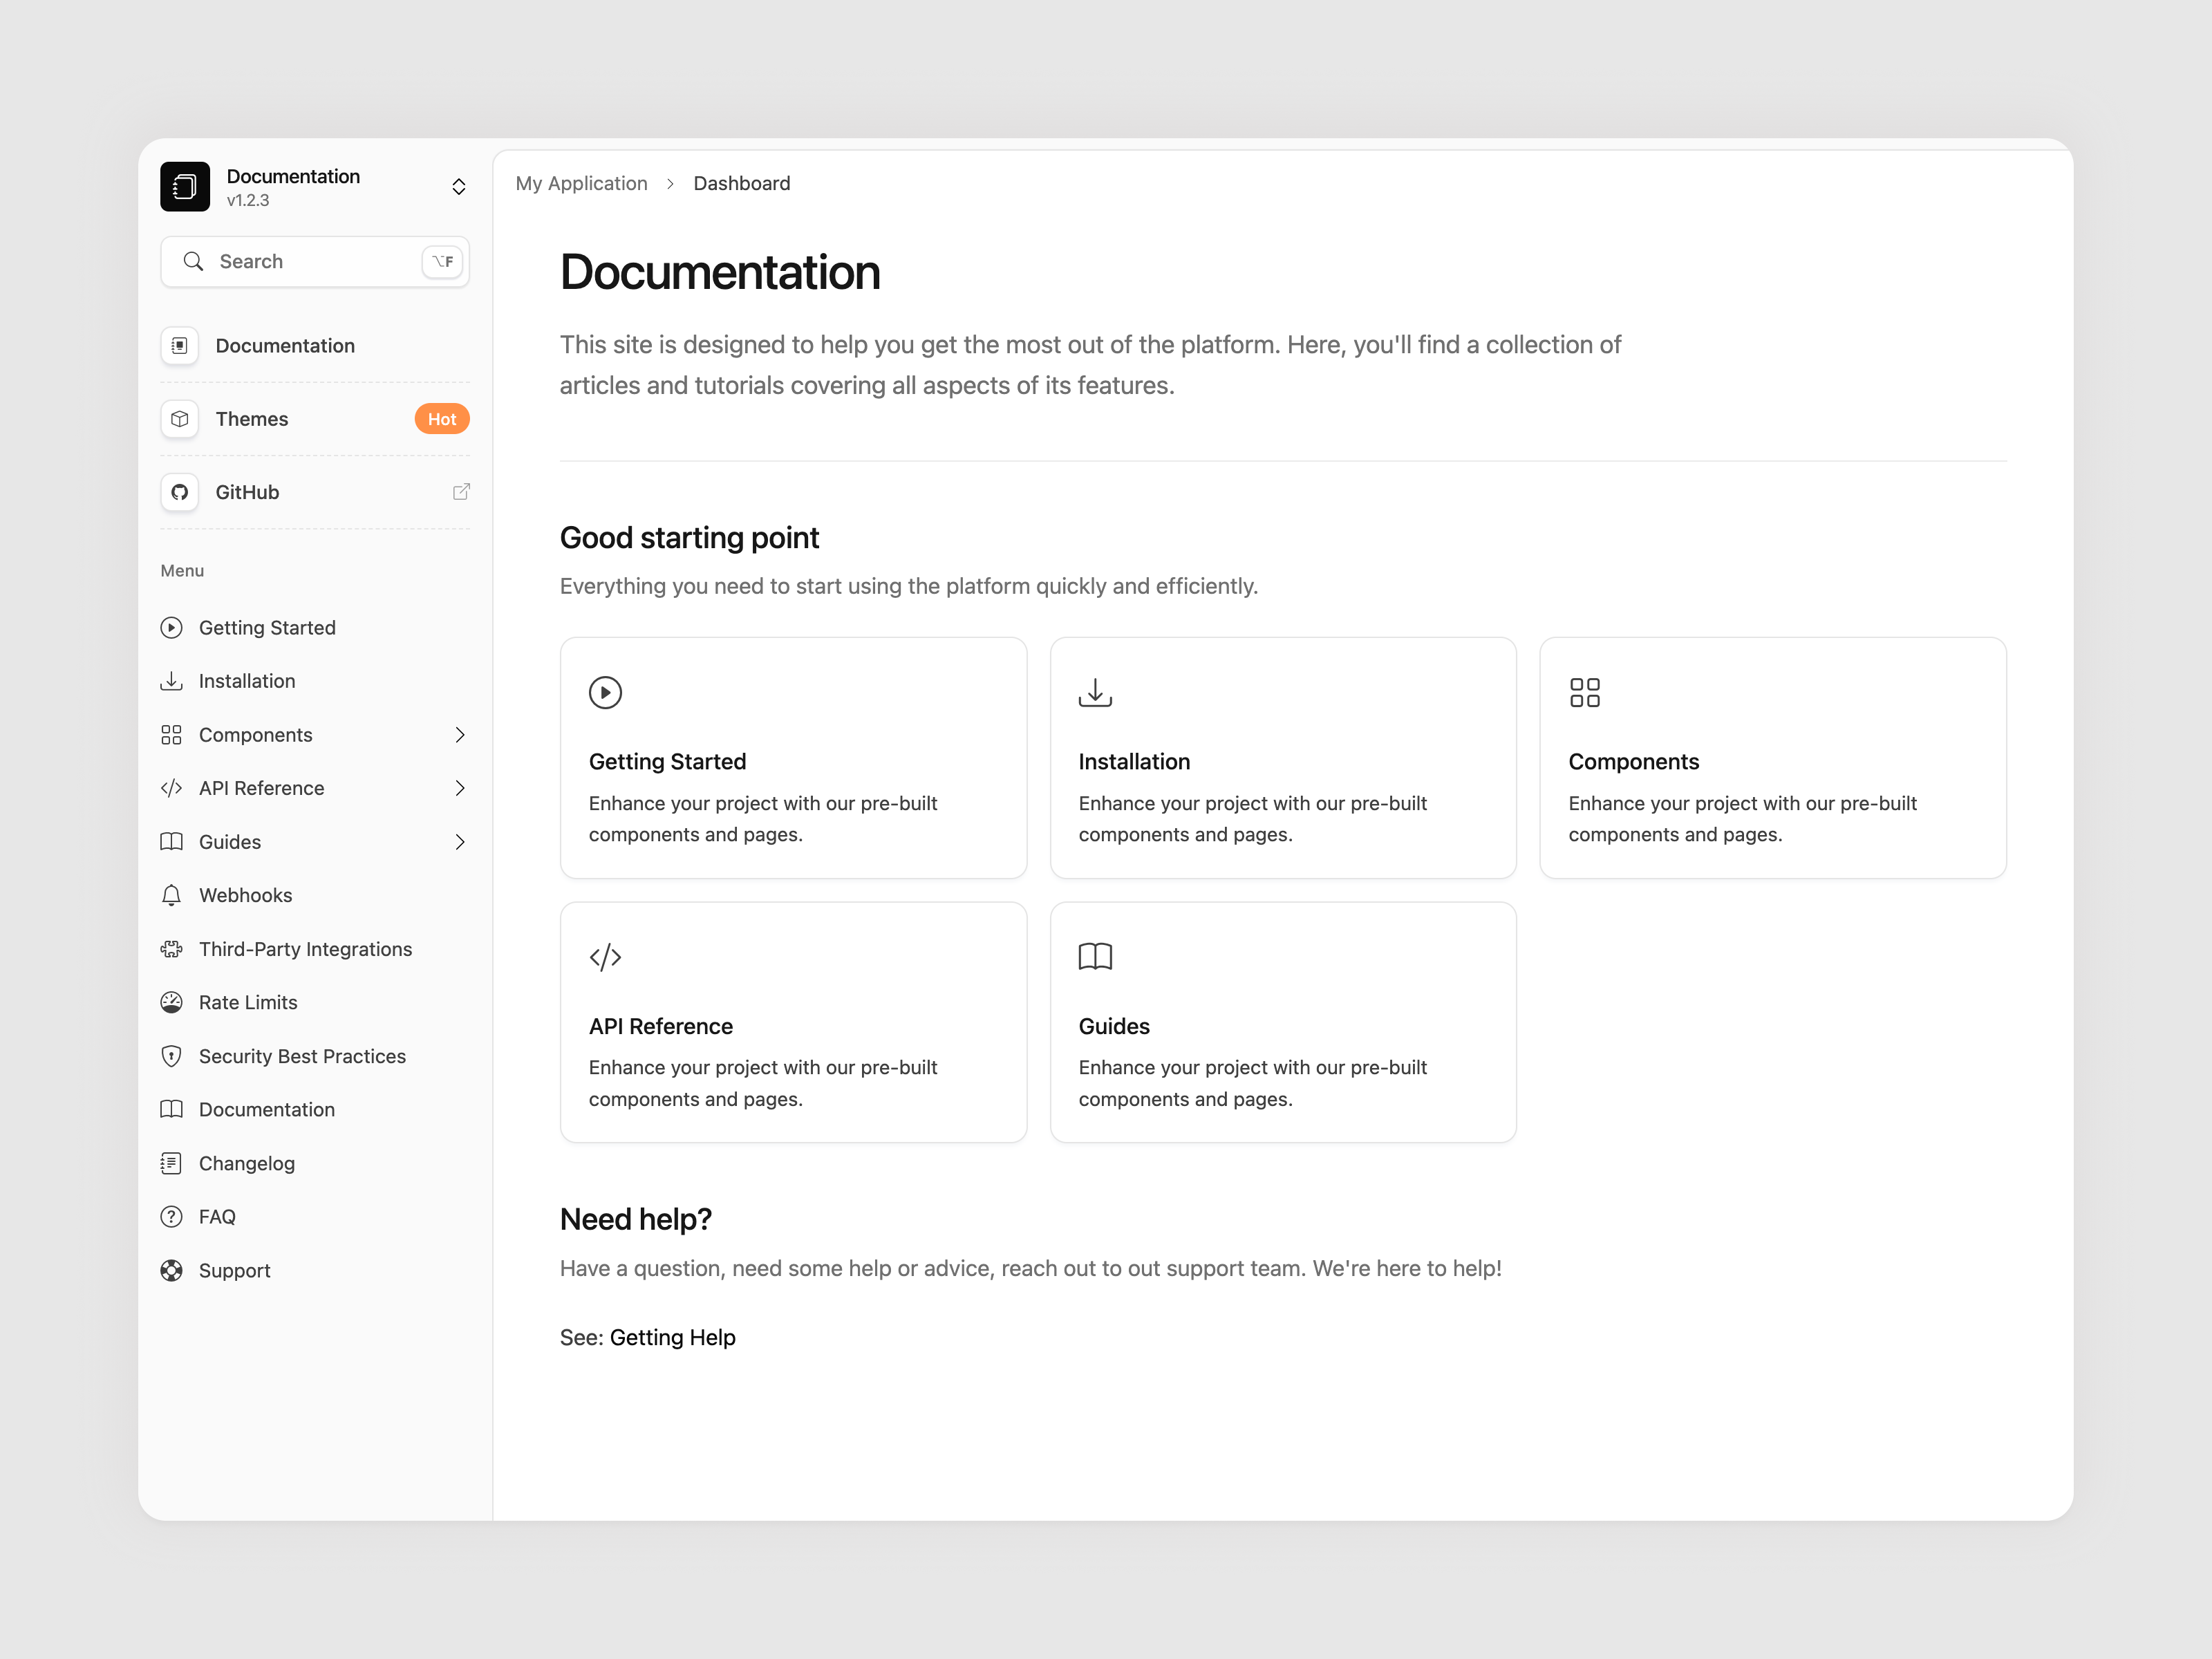Open the Webhooks bell icon
Viewport: 2212px width, 1659px height.
coord(172,895)
